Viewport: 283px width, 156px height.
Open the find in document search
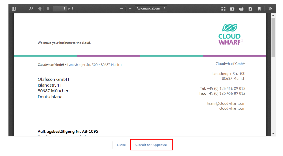(31, 9)
